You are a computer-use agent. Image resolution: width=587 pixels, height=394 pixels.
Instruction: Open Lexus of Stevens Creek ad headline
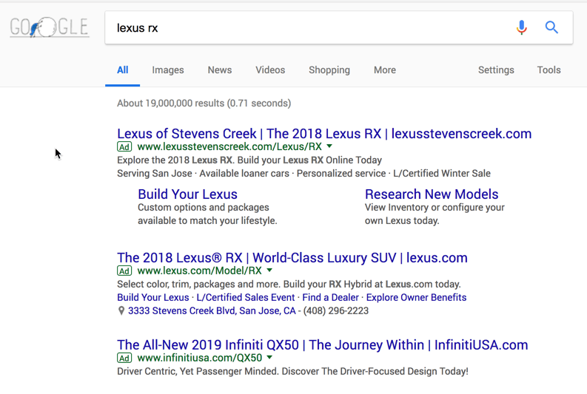click(x=324, y=134)
